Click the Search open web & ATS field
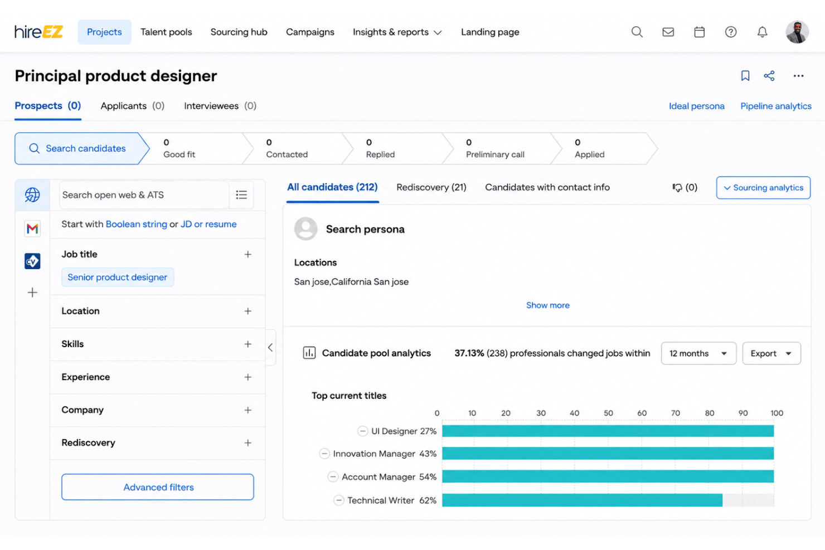Viewport: 825px width, 550px height. tap(144, 194)
